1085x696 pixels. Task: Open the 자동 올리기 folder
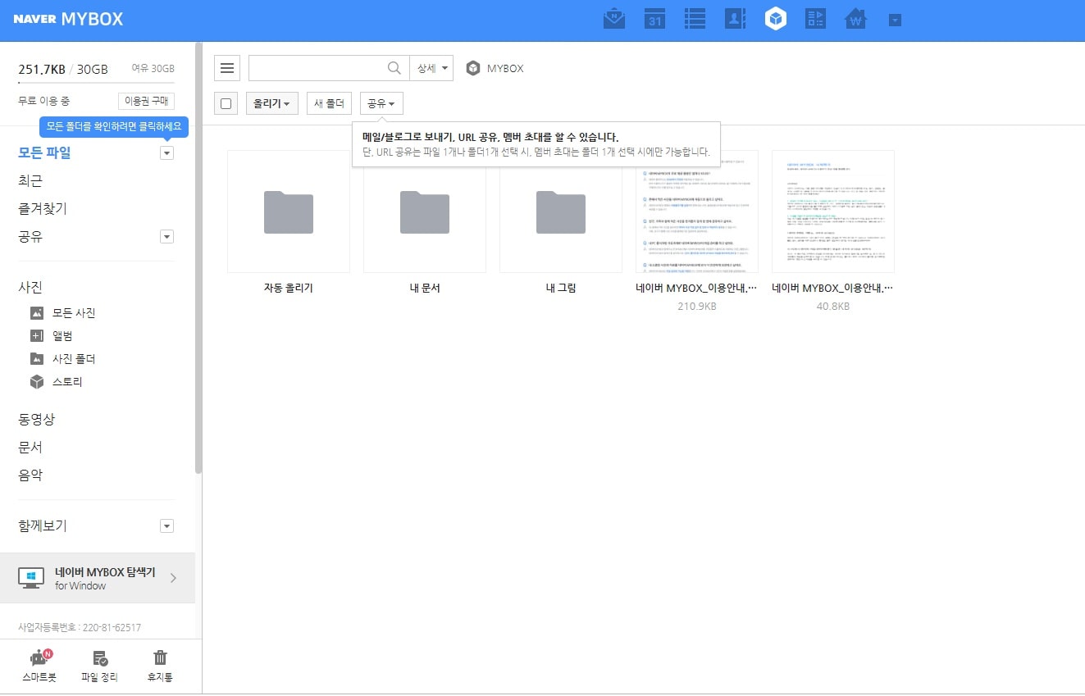coord(289,212)
